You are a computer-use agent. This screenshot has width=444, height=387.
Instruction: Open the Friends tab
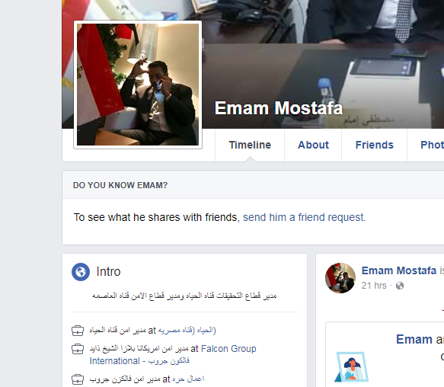tap(375, 145)
